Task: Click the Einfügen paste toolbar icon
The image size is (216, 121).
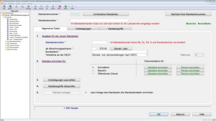Action: pos(28,7)
